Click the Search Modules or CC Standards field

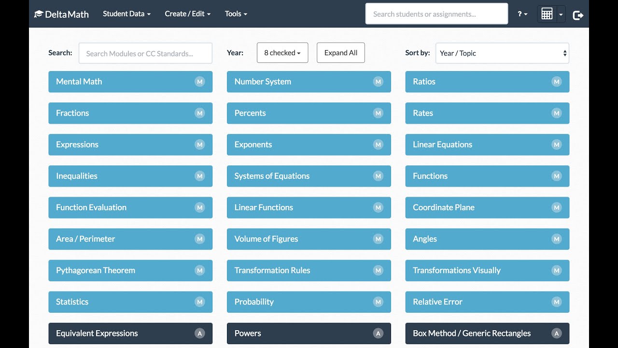click(x=145, y=53)
